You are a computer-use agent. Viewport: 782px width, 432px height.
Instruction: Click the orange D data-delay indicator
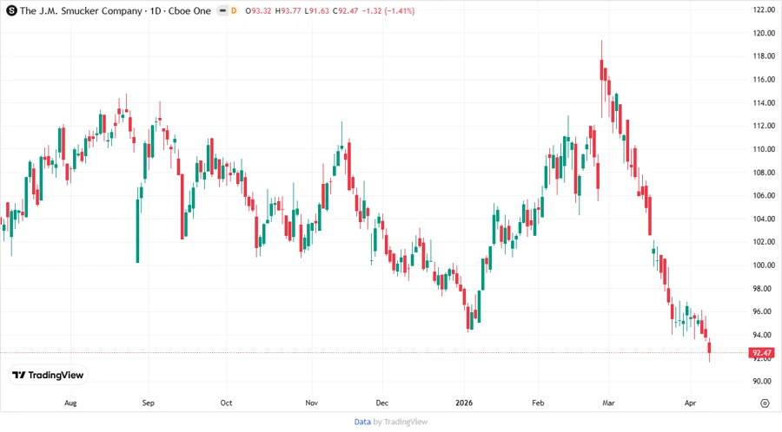(233, 10)
